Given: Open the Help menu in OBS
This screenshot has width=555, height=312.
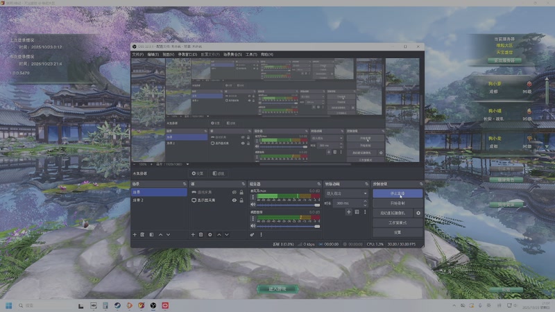Looking at the screenshot, I should [x=267, y=55].
